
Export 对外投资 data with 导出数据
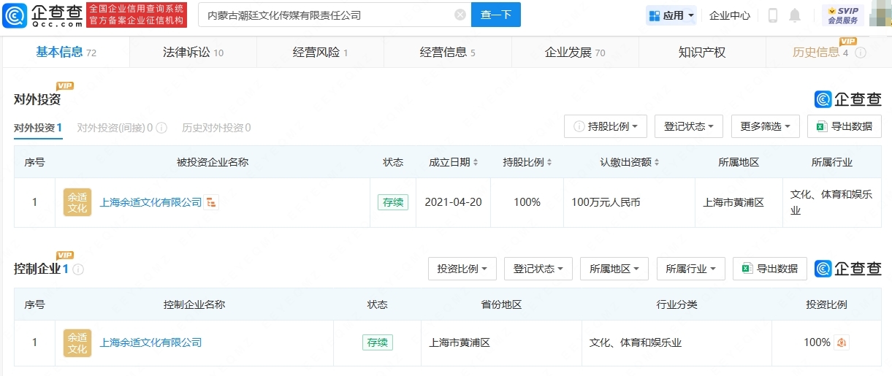pos(845,126)
